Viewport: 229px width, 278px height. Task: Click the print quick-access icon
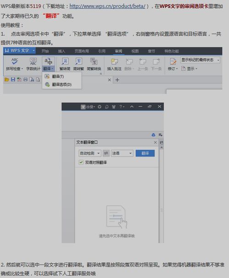[25, 80]
